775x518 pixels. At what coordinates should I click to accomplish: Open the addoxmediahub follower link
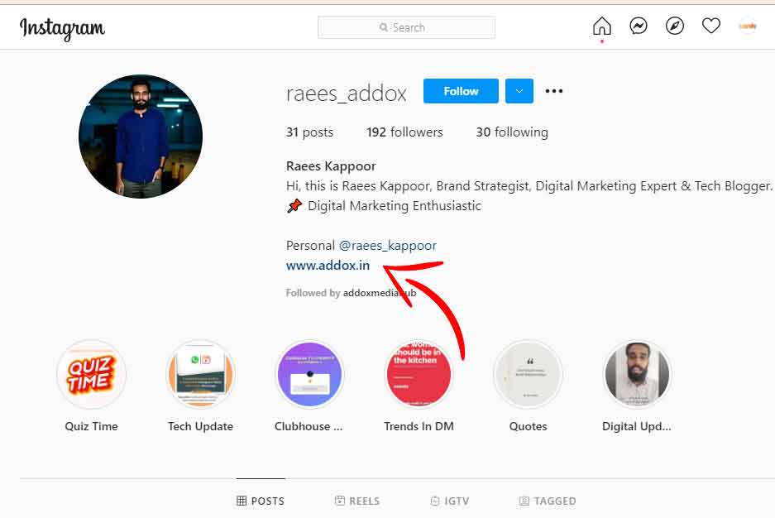tap(379, 293)
